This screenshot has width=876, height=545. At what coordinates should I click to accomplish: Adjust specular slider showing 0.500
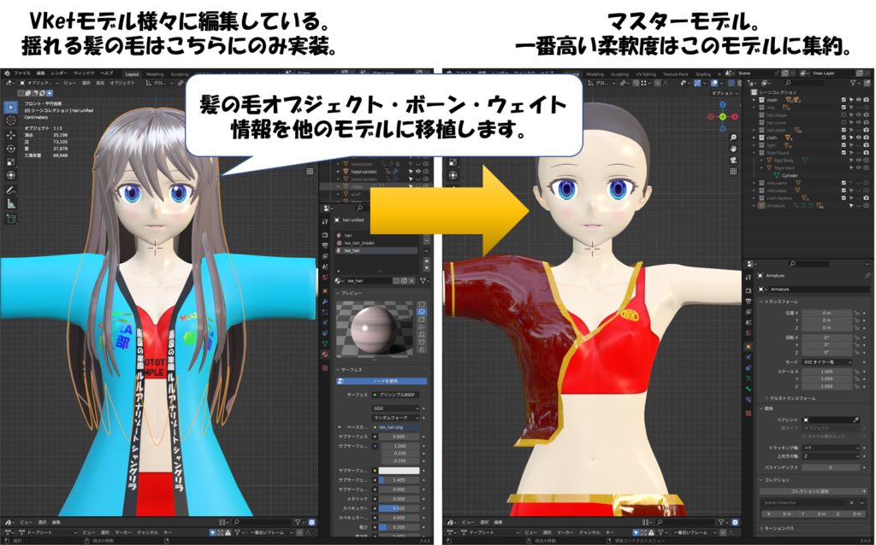[399, 508]
